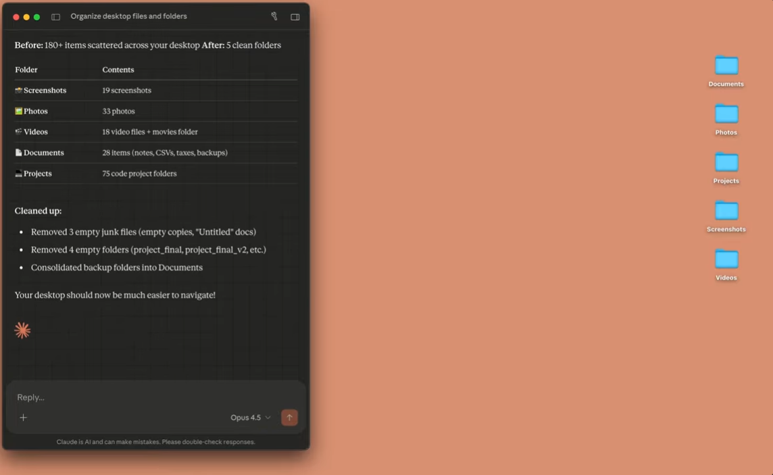Screen dimensions: 773x475
Task: Click the pin icon in title bar
Action: pyautogui.click(x=274, y=16)
